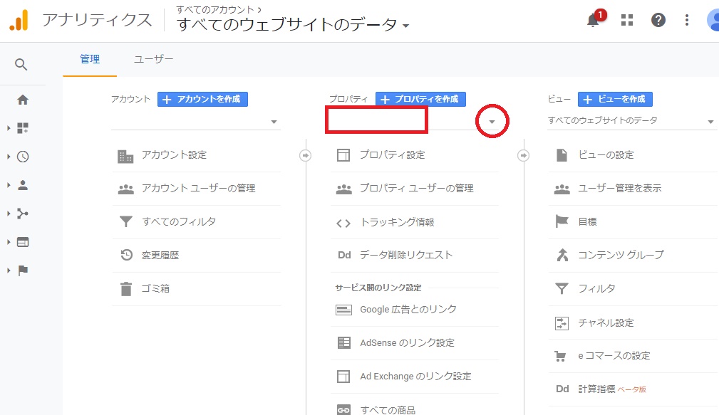This screenshot has height=415, width=719.
Task: Click the property-to-view move arrow icon
Action: [523, 156]
